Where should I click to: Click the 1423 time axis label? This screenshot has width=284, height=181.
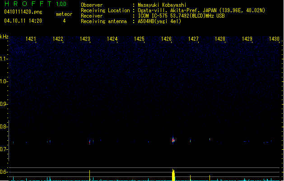pyautogui.click(x=85, y=39)
